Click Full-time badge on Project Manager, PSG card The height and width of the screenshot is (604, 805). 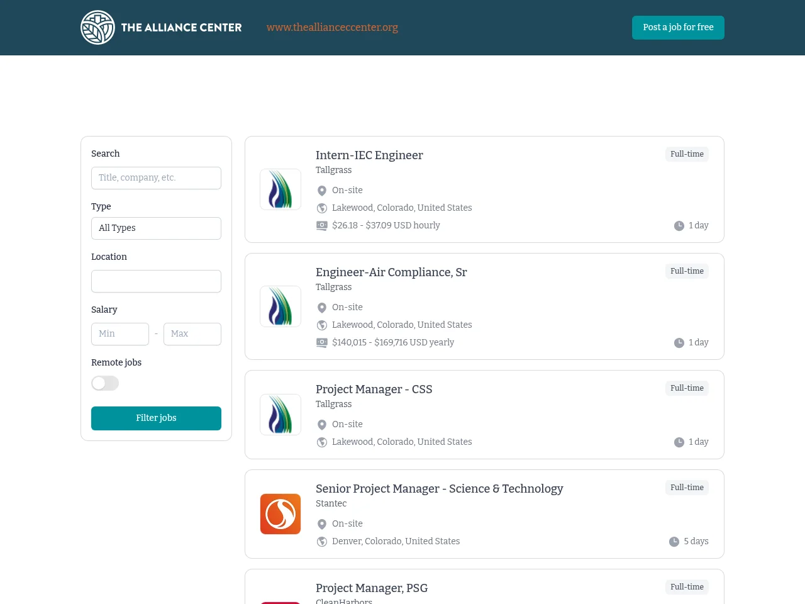pos(687,587)
